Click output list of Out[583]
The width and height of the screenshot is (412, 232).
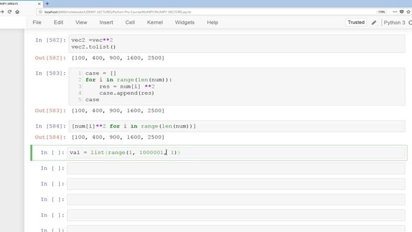(118, 111)
